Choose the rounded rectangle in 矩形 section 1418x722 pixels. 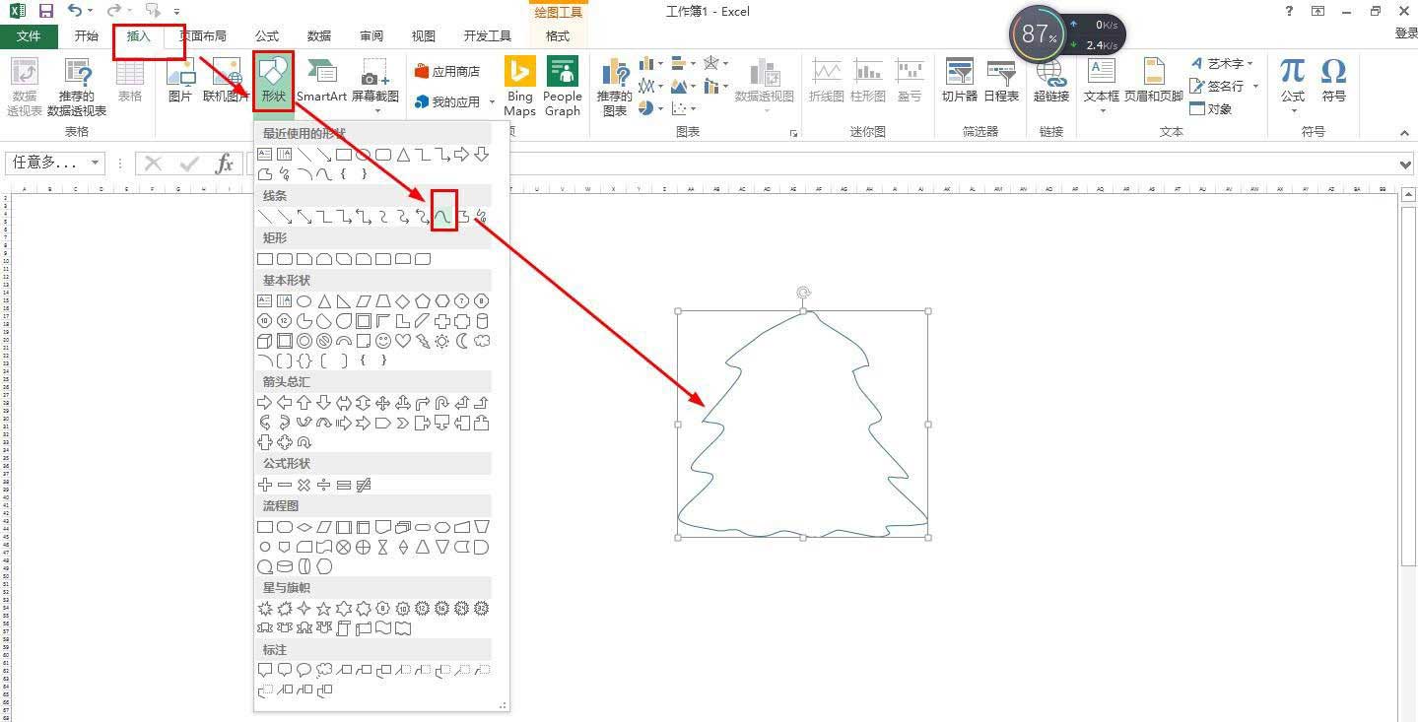coord(285,259)
